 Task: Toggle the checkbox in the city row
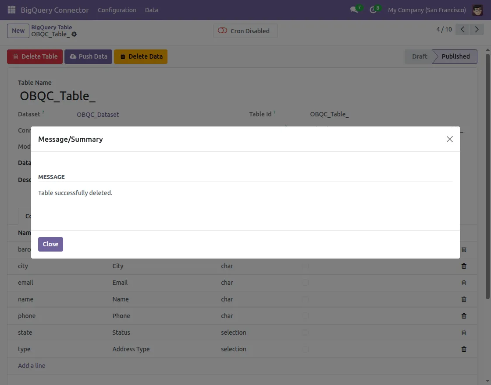pyautogui.click(x=305, y=266)
